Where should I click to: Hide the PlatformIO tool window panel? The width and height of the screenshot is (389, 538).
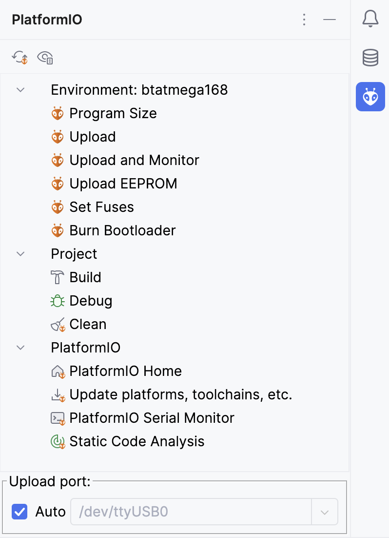[x=330, y=20]
